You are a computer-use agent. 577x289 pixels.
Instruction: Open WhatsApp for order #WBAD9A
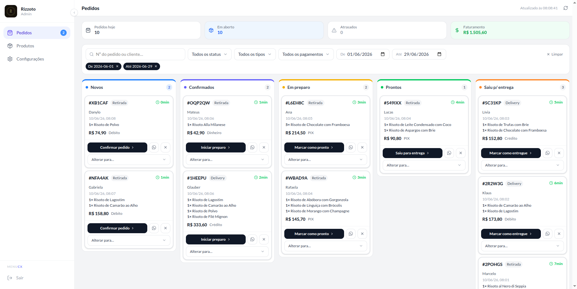coord(351,234)
